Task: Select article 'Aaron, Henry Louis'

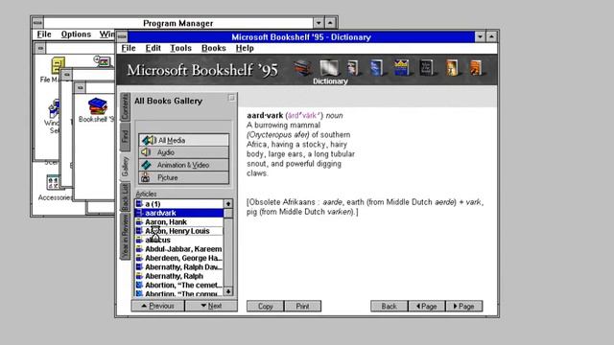Action: [x=179, y=231]
